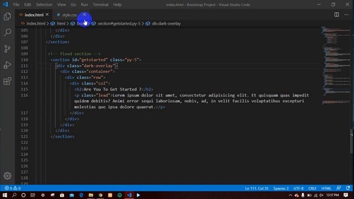The width and height of the screenshot is (354, 199).
Task: Open File Explorer from the taskbar
Action: [91, 195]
